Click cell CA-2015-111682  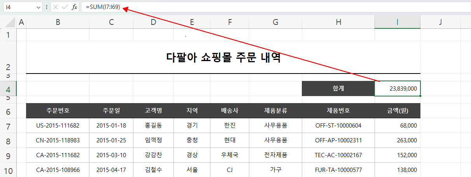(x=58, y=155)
